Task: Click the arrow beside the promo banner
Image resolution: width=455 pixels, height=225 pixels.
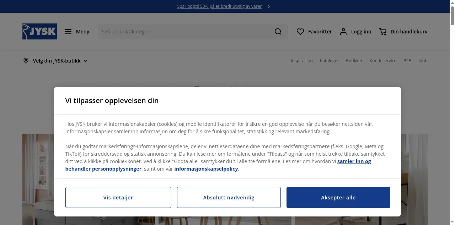Action: [x=269, y=6]
